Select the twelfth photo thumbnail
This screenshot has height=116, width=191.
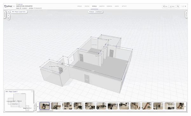[x=169, y=106]
